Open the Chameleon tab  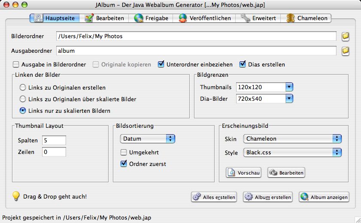pyautogui.click(x=306, y=18)
